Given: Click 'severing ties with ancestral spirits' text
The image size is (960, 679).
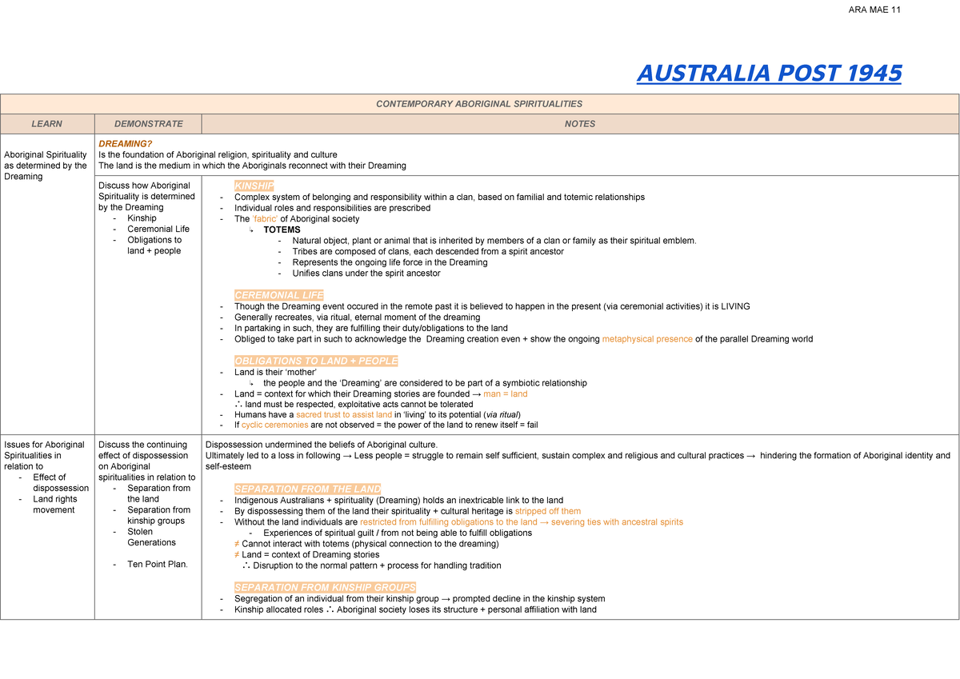Looking at the screenshot, I should pyautogui.click(x=617, y=522).
